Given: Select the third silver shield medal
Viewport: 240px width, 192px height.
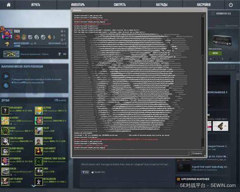Looking at the screenshot, I should 30,37.
